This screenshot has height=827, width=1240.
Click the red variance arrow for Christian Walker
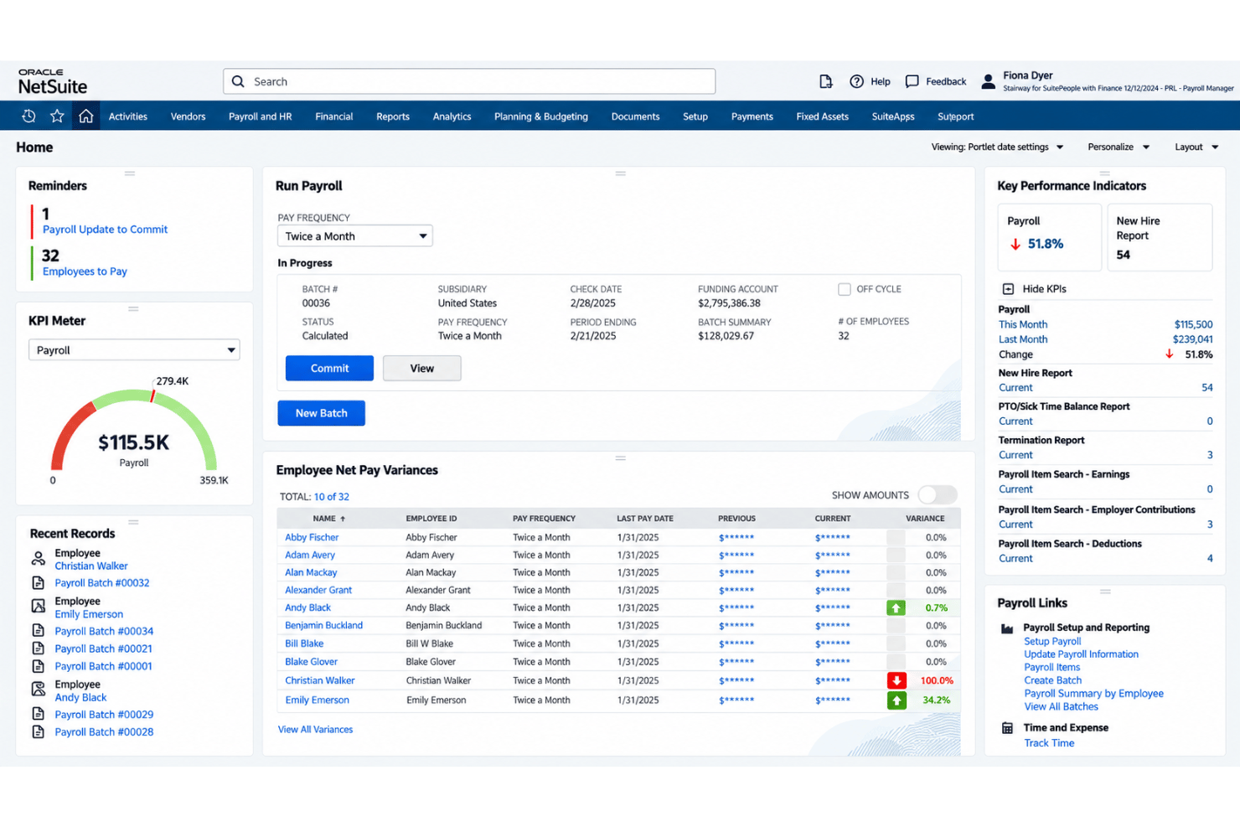coord(896,680)
